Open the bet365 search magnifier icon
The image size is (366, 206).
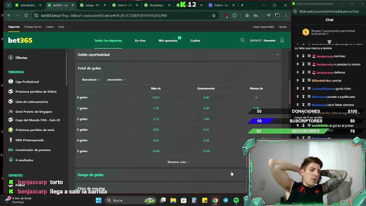tap(242, 40)
